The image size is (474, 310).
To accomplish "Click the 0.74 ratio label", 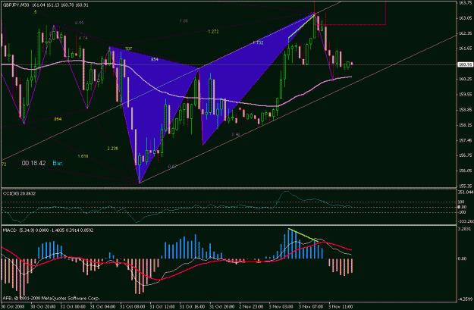I will 83,38.
